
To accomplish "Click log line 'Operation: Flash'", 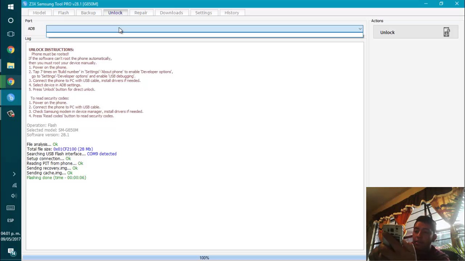I will (41, 125).
